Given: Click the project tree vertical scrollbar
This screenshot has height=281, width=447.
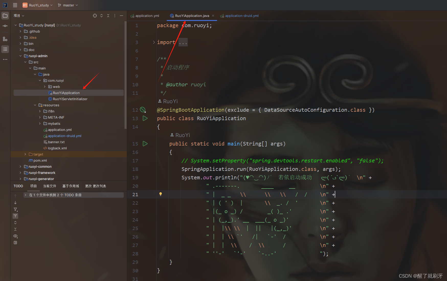Looking at the screenshot, I should (x=125, y=75).
